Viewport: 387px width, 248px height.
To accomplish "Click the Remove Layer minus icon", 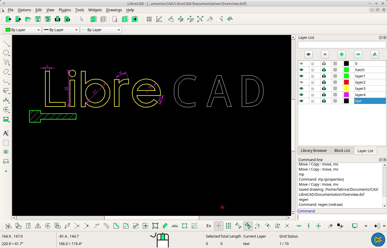I will (x=358, y=54).
